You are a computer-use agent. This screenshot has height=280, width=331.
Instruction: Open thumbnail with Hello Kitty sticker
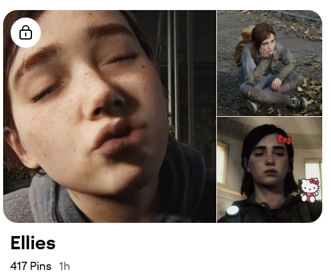(x=270, y=170)
